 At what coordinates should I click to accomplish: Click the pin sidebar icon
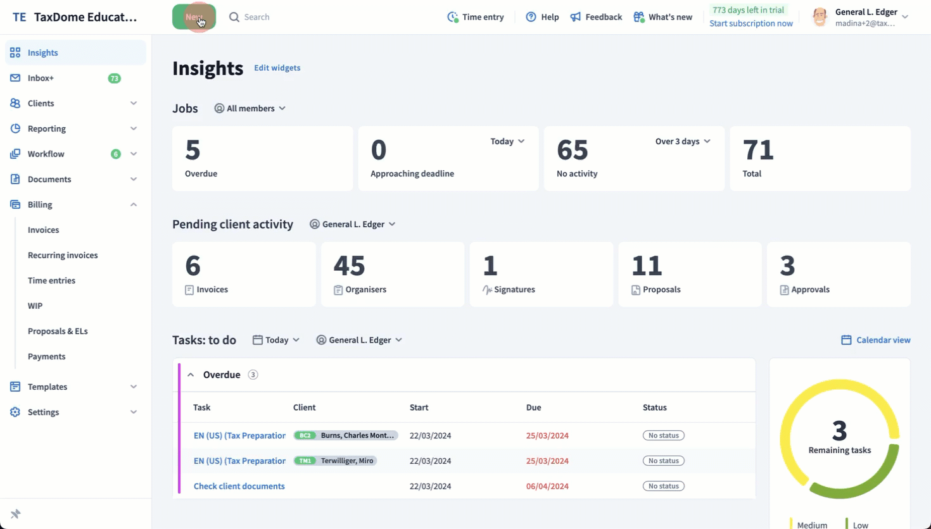pyautogui.click(x=16, y=514)
